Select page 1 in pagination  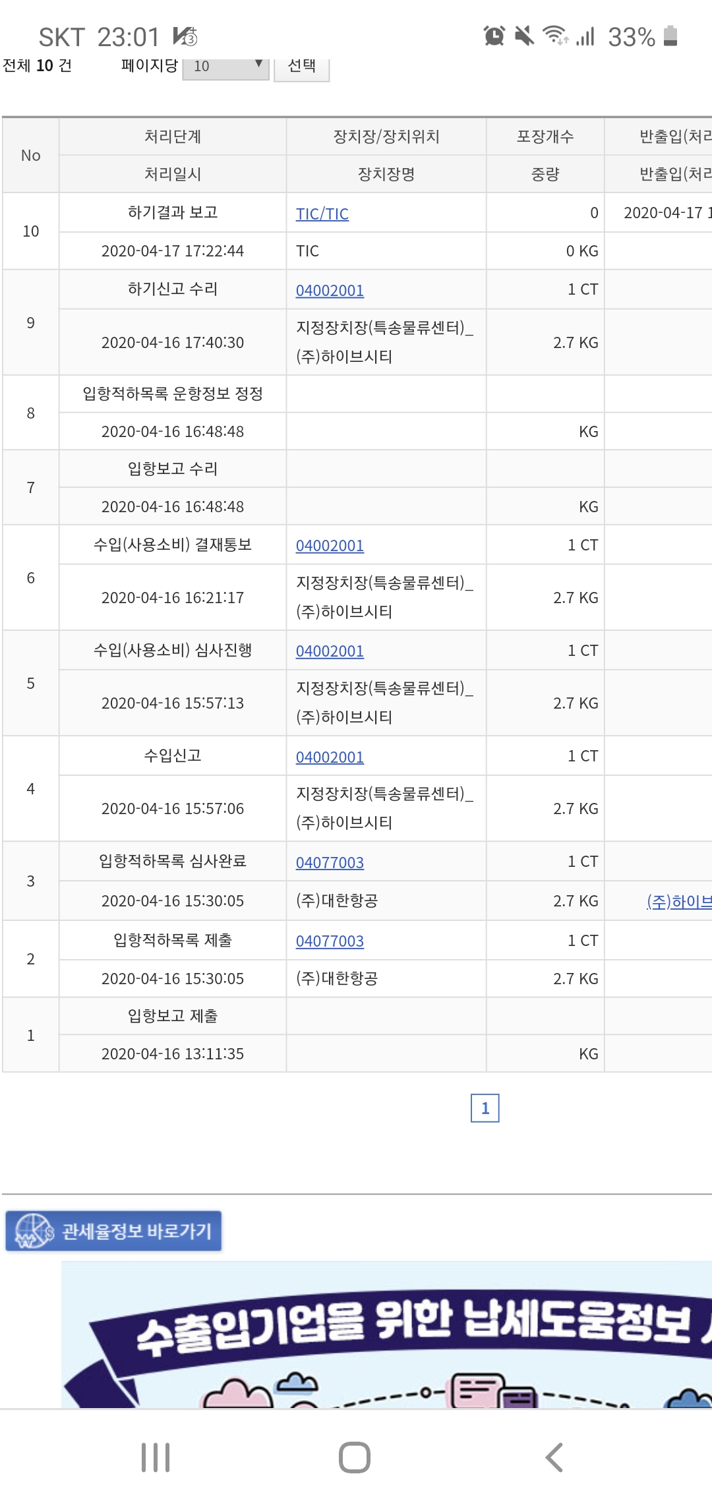[485, 1108]
